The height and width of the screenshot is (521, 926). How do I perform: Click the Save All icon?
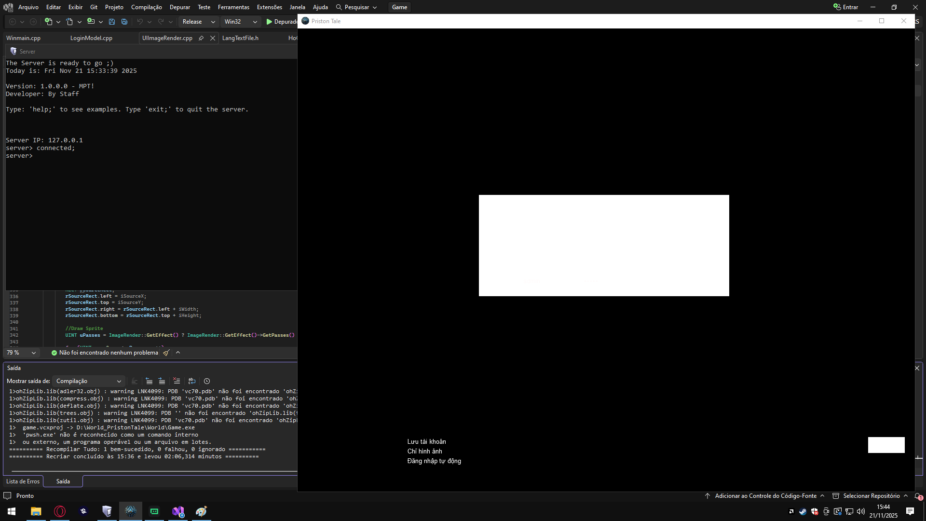pyautogui.click(x=124, y=22)
